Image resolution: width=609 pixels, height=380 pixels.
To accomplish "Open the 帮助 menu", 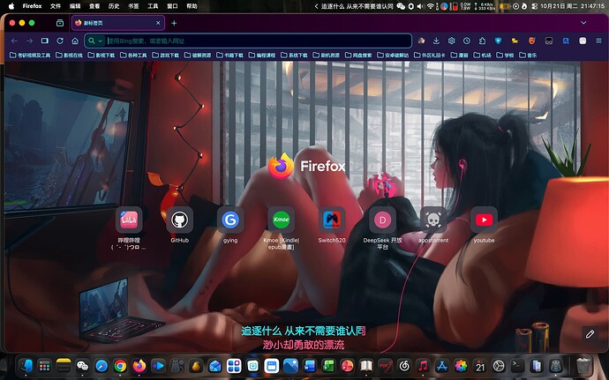I will (x=192, y=6).
